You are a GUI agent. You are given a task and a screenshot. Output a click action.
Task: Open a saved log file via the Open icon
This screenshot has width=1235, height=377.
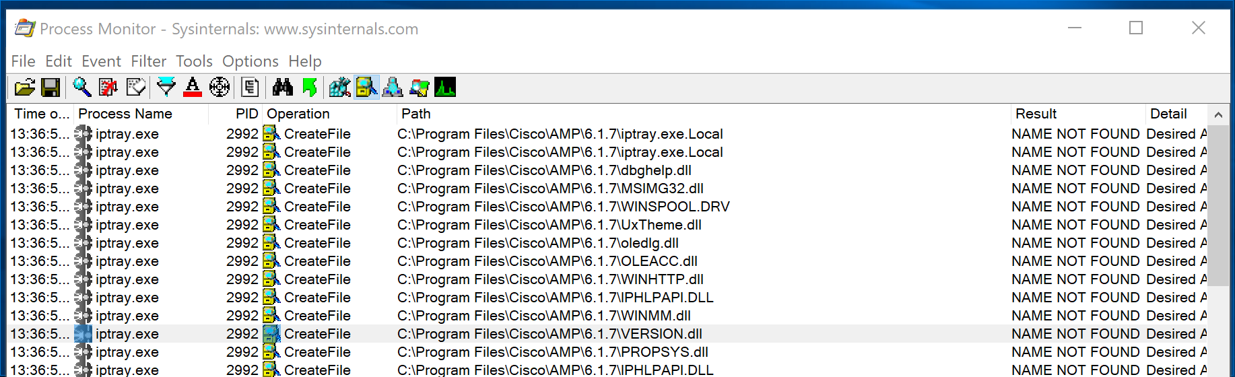click(x=24, y=87)
